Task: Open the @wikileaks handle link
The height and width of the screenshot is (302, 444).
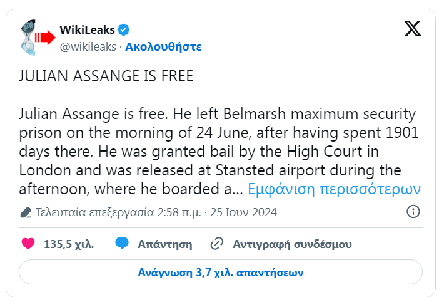Action: pos(89,46)
